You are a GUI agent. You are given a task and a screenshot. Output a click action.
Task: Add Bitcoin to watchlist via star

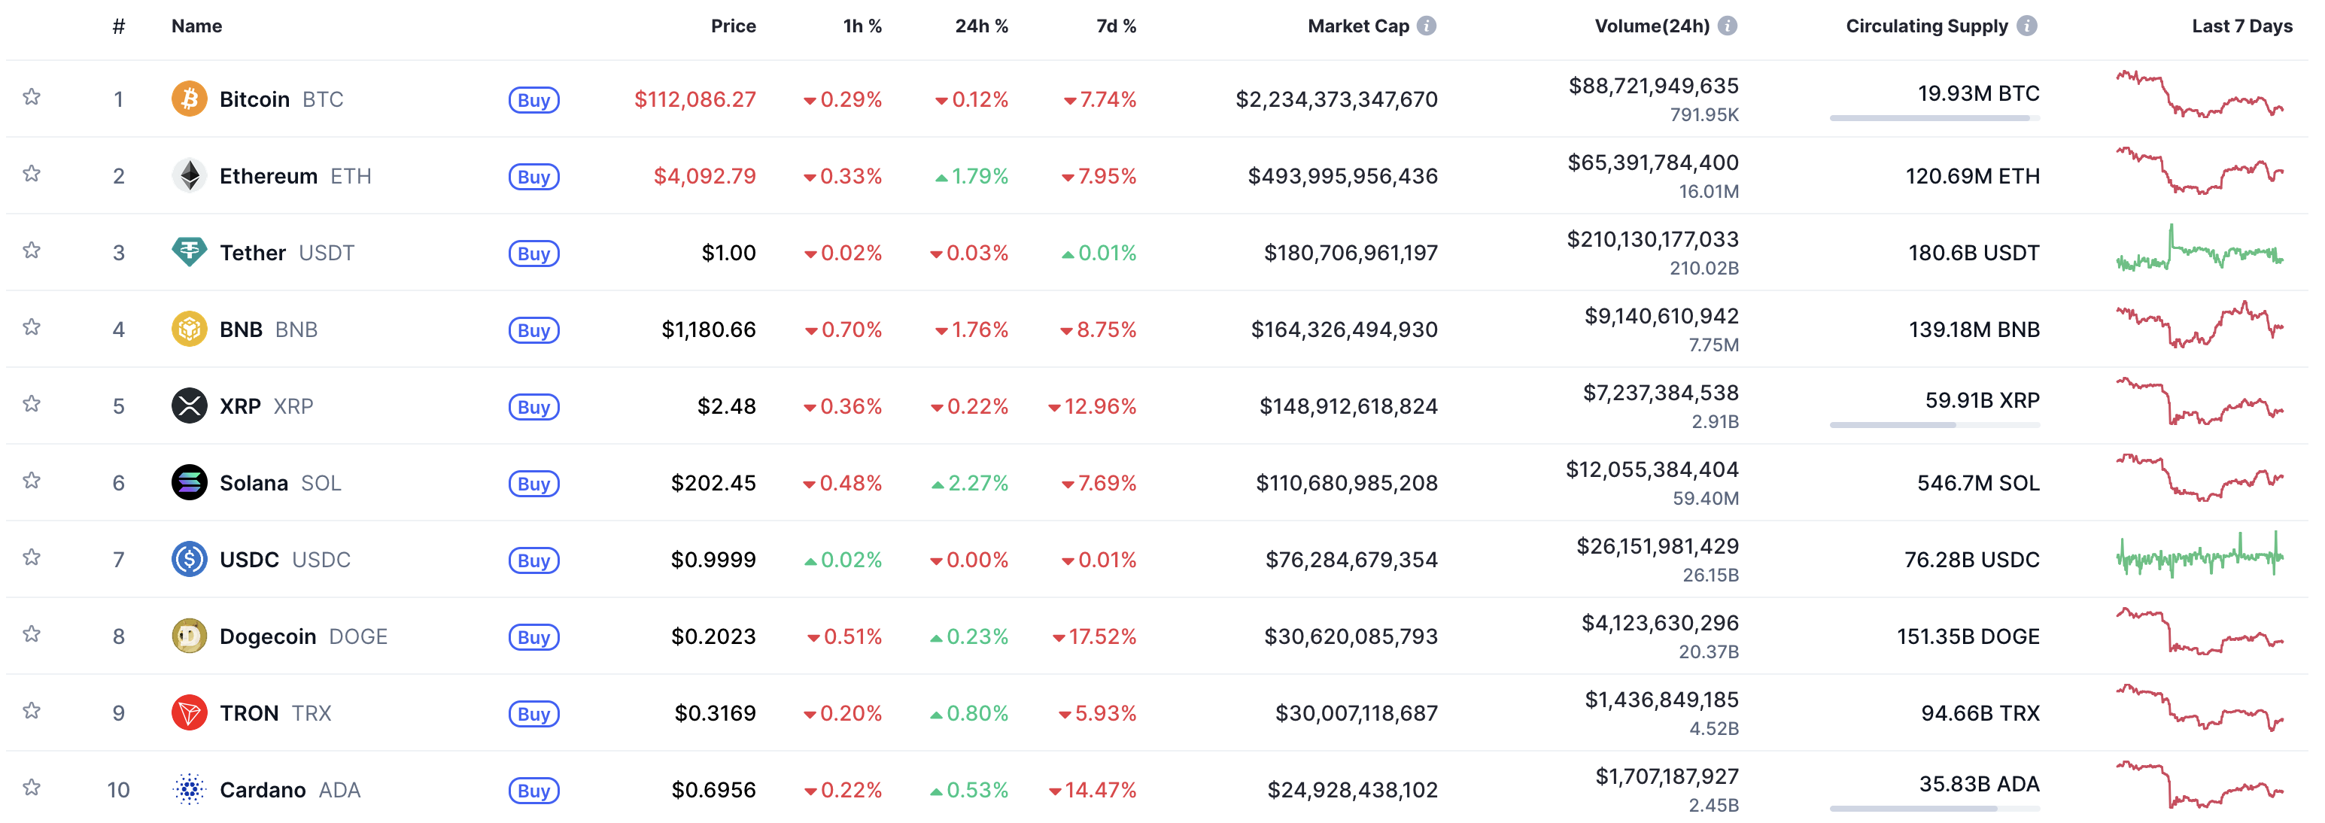pos(32,99)
